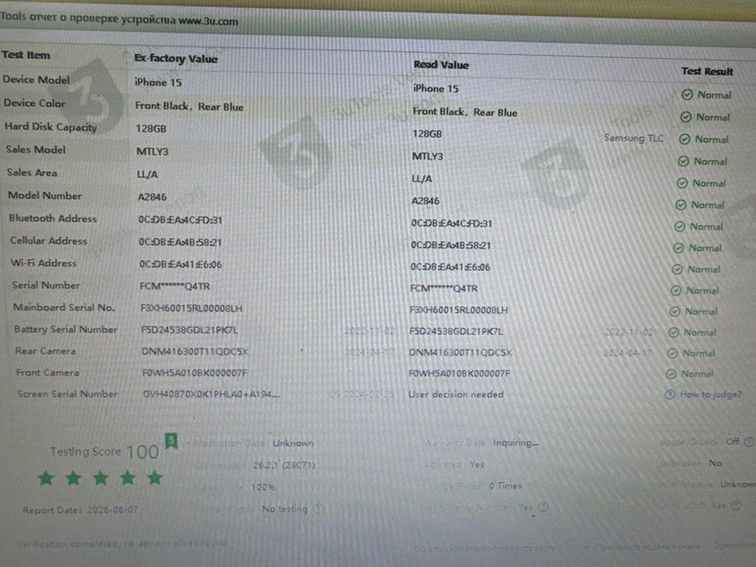
Task: Open the How to judge? link
Action: click(x=710, y=395)
